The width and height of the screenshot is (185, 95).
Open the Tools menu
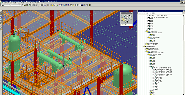click(21, 3)
